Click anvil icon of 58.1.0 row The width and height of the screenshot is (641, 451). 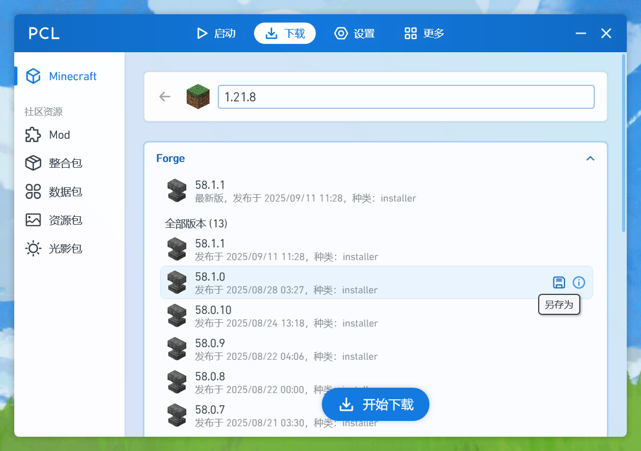177,282
